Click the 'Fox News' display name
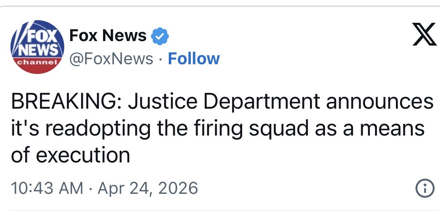The width and height of the screenshot is (440, 211). click(x=108, y=36)
